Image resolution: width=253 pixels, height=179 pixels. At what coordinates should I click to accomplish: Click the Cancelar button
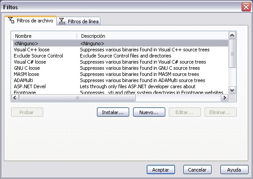197,169
